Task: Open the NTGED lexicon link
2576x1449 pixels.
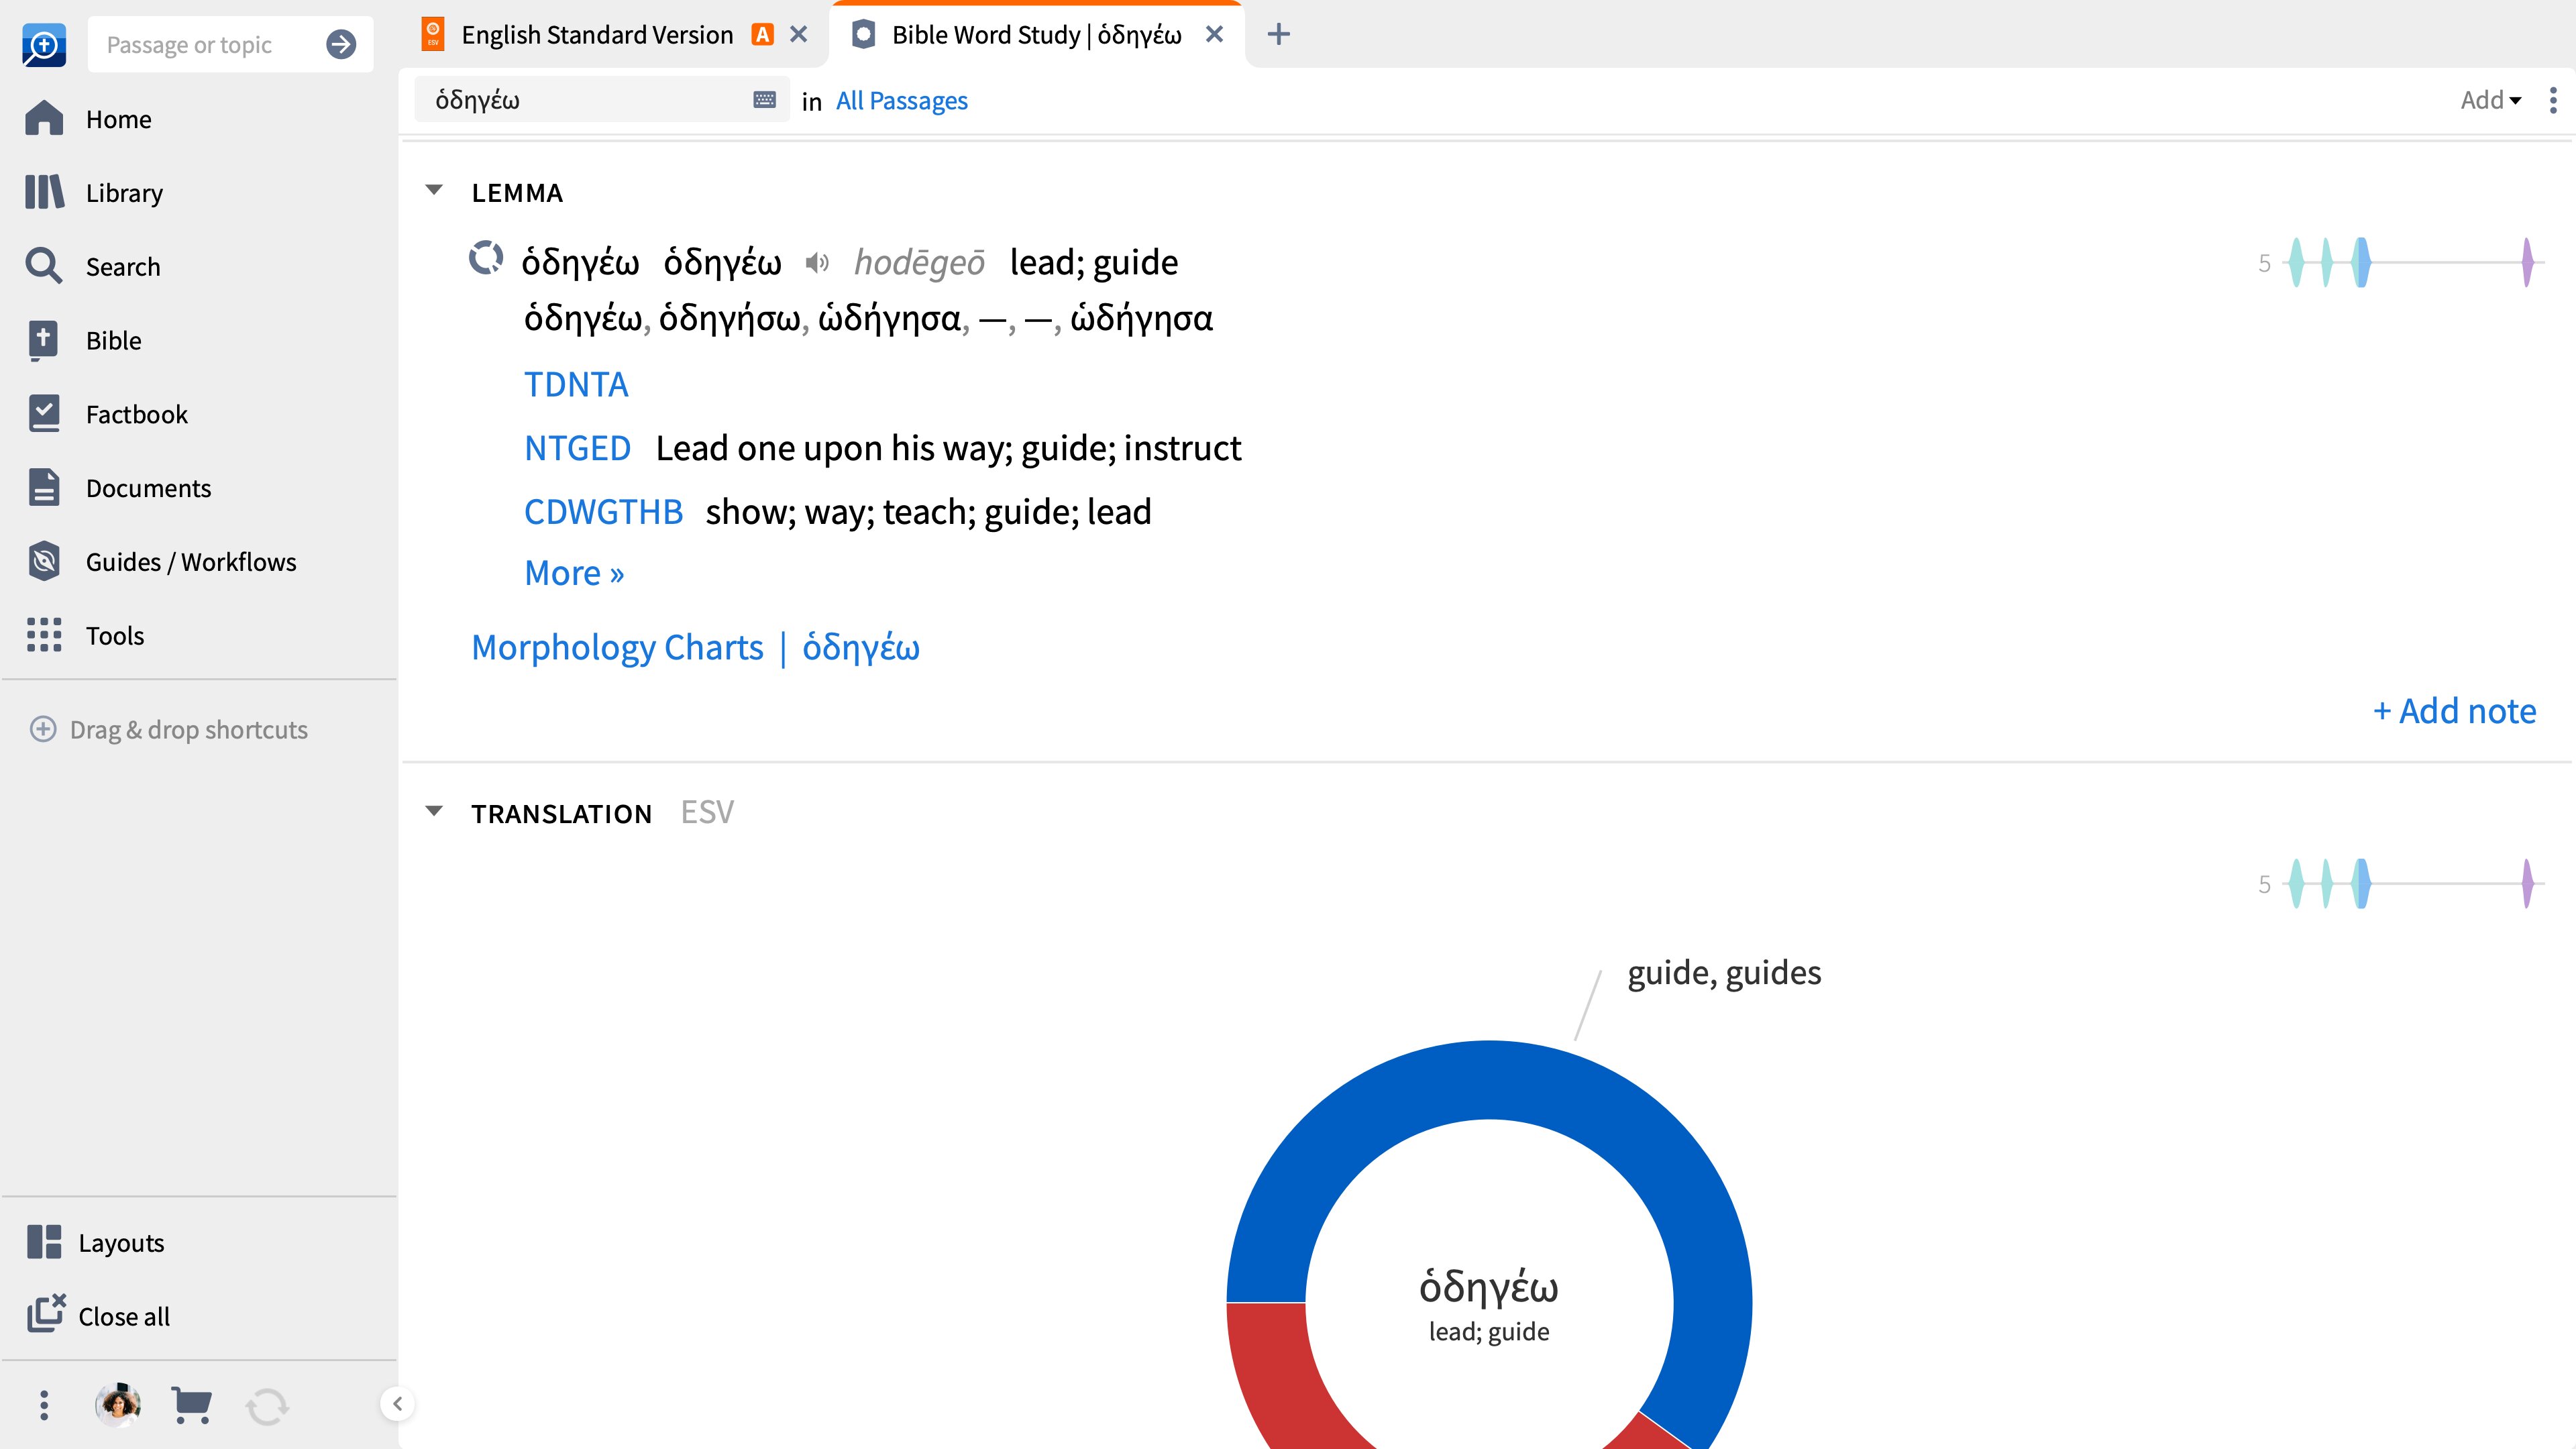Action: pos(577,448)
